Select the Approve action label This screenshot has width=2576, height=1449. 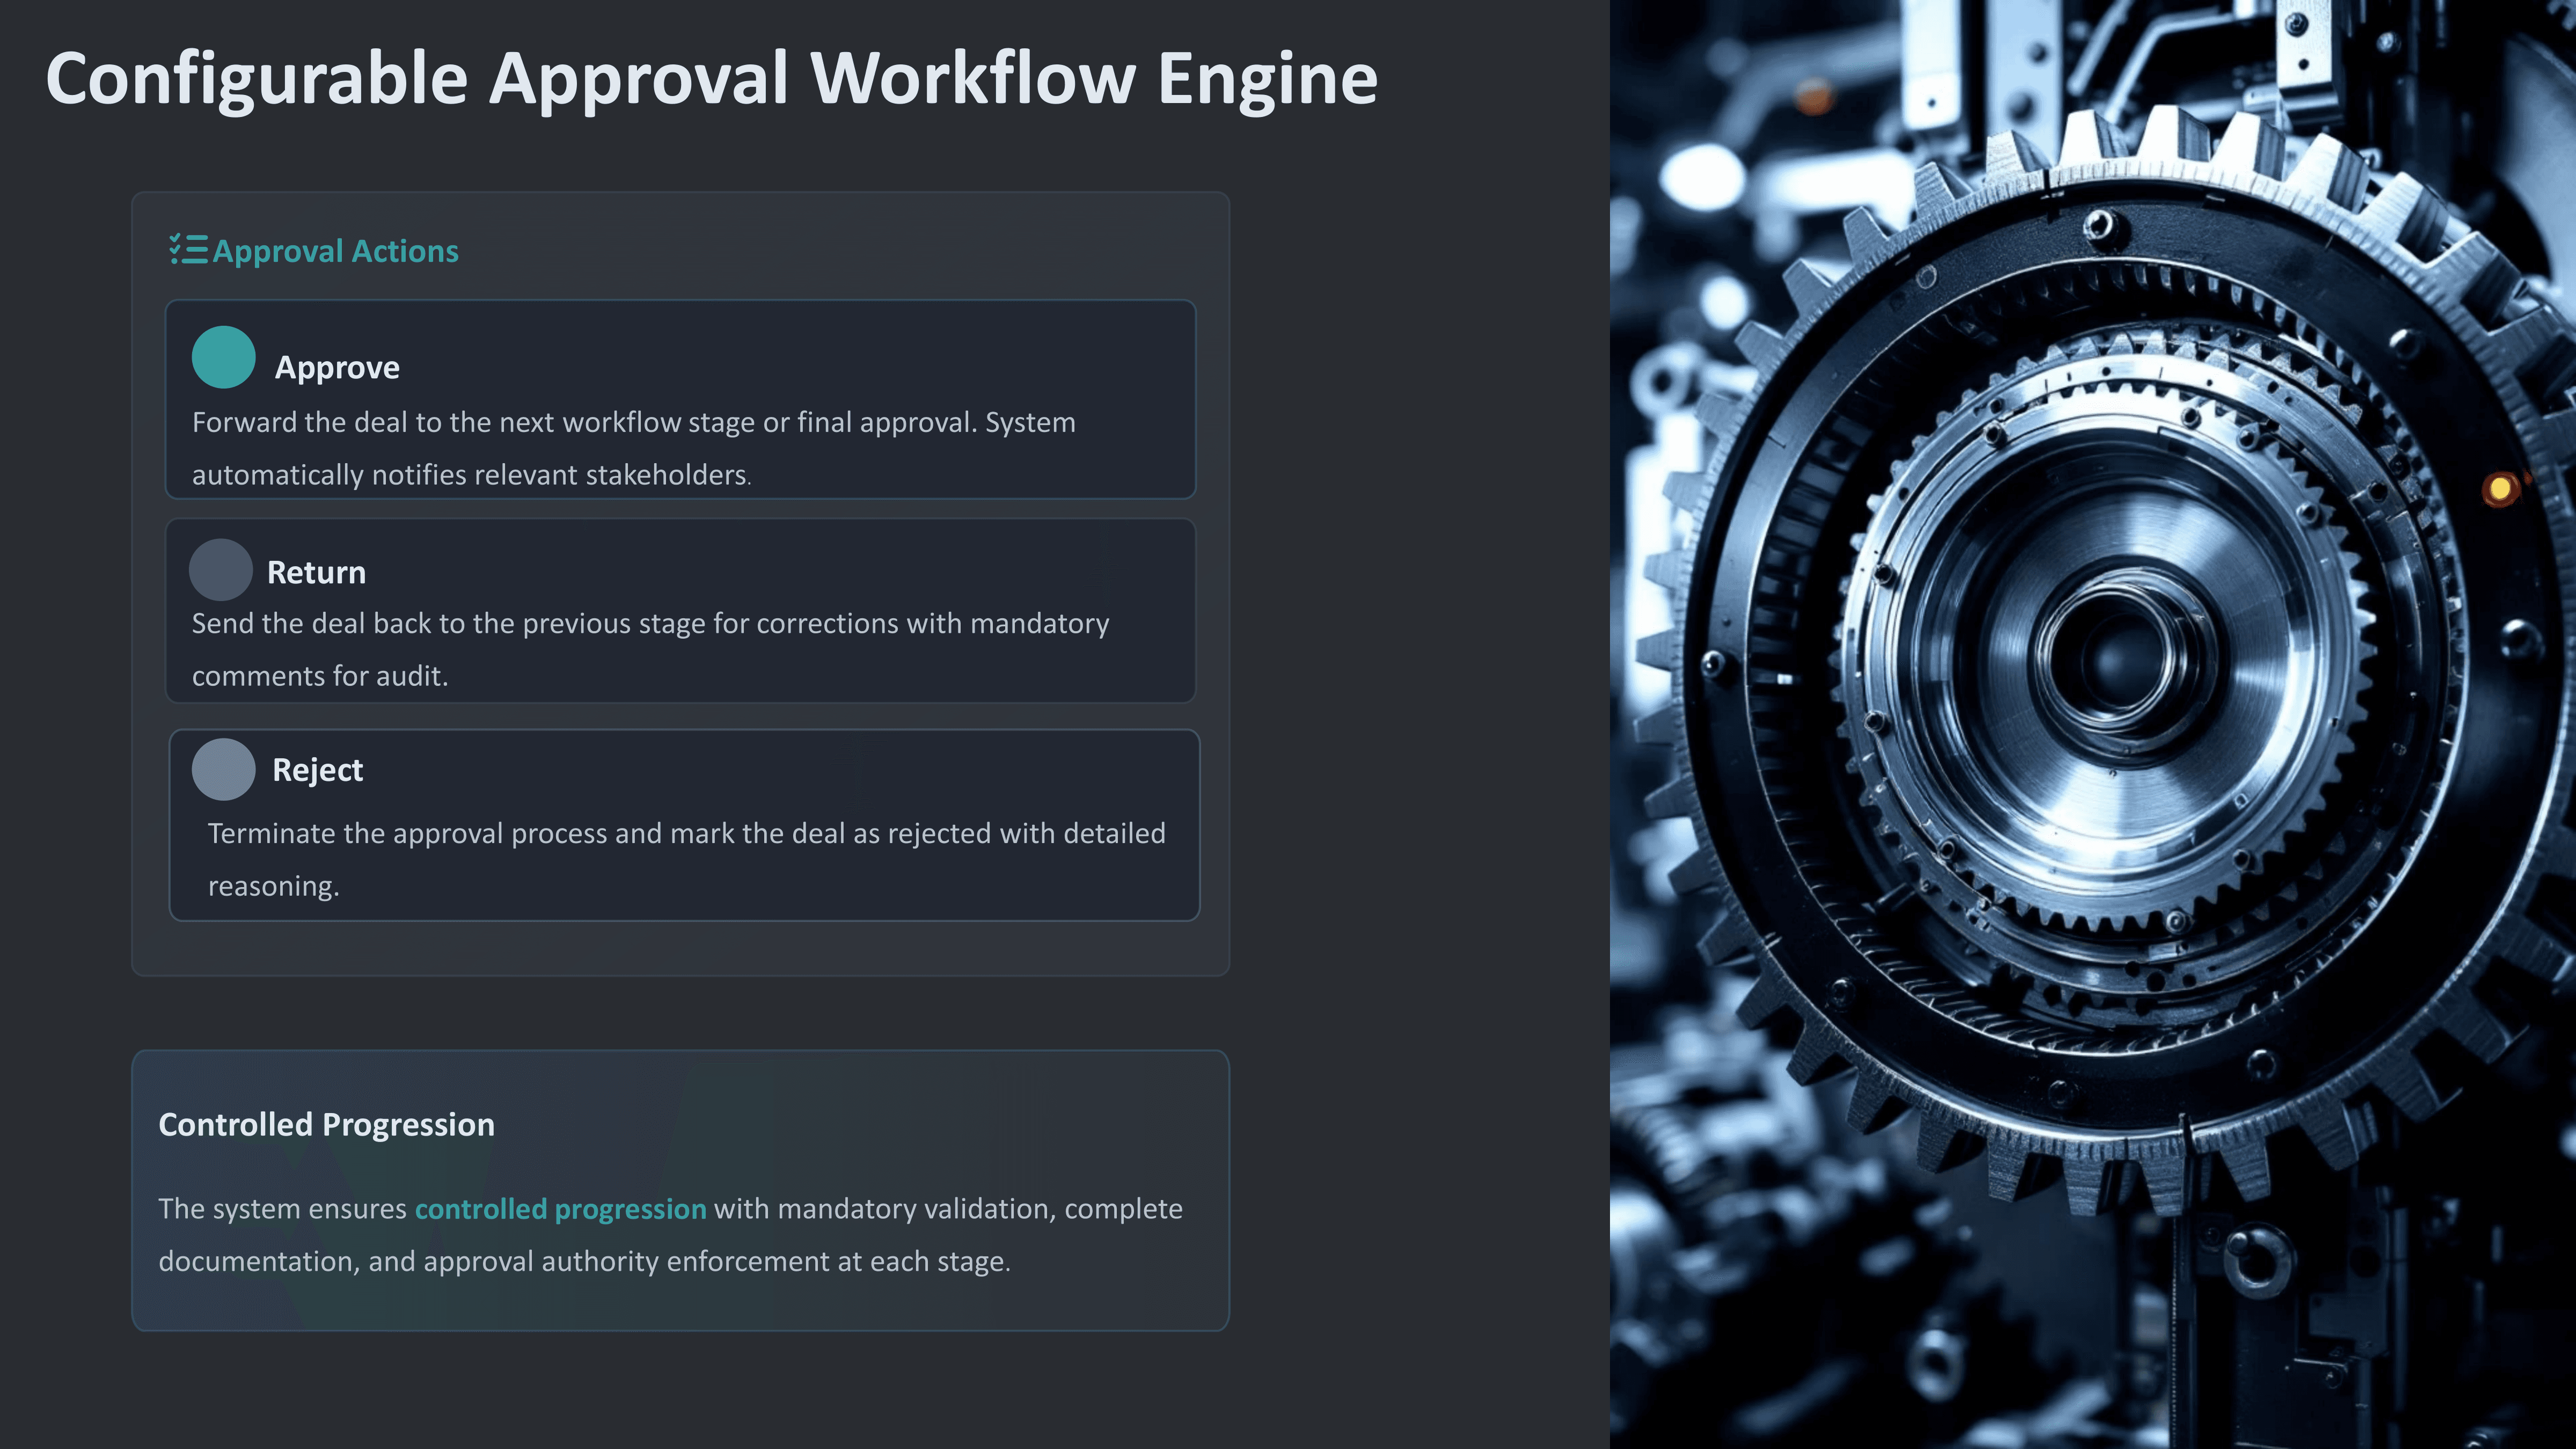coord(337,368)
